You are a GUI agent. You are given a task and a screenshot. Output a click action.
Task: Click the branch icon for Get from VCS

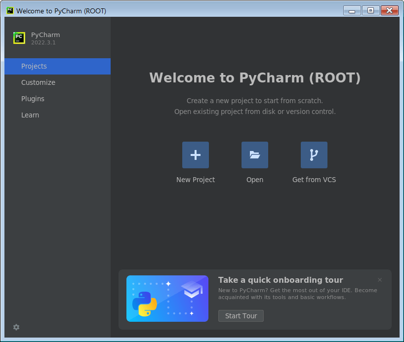point(314,155)
